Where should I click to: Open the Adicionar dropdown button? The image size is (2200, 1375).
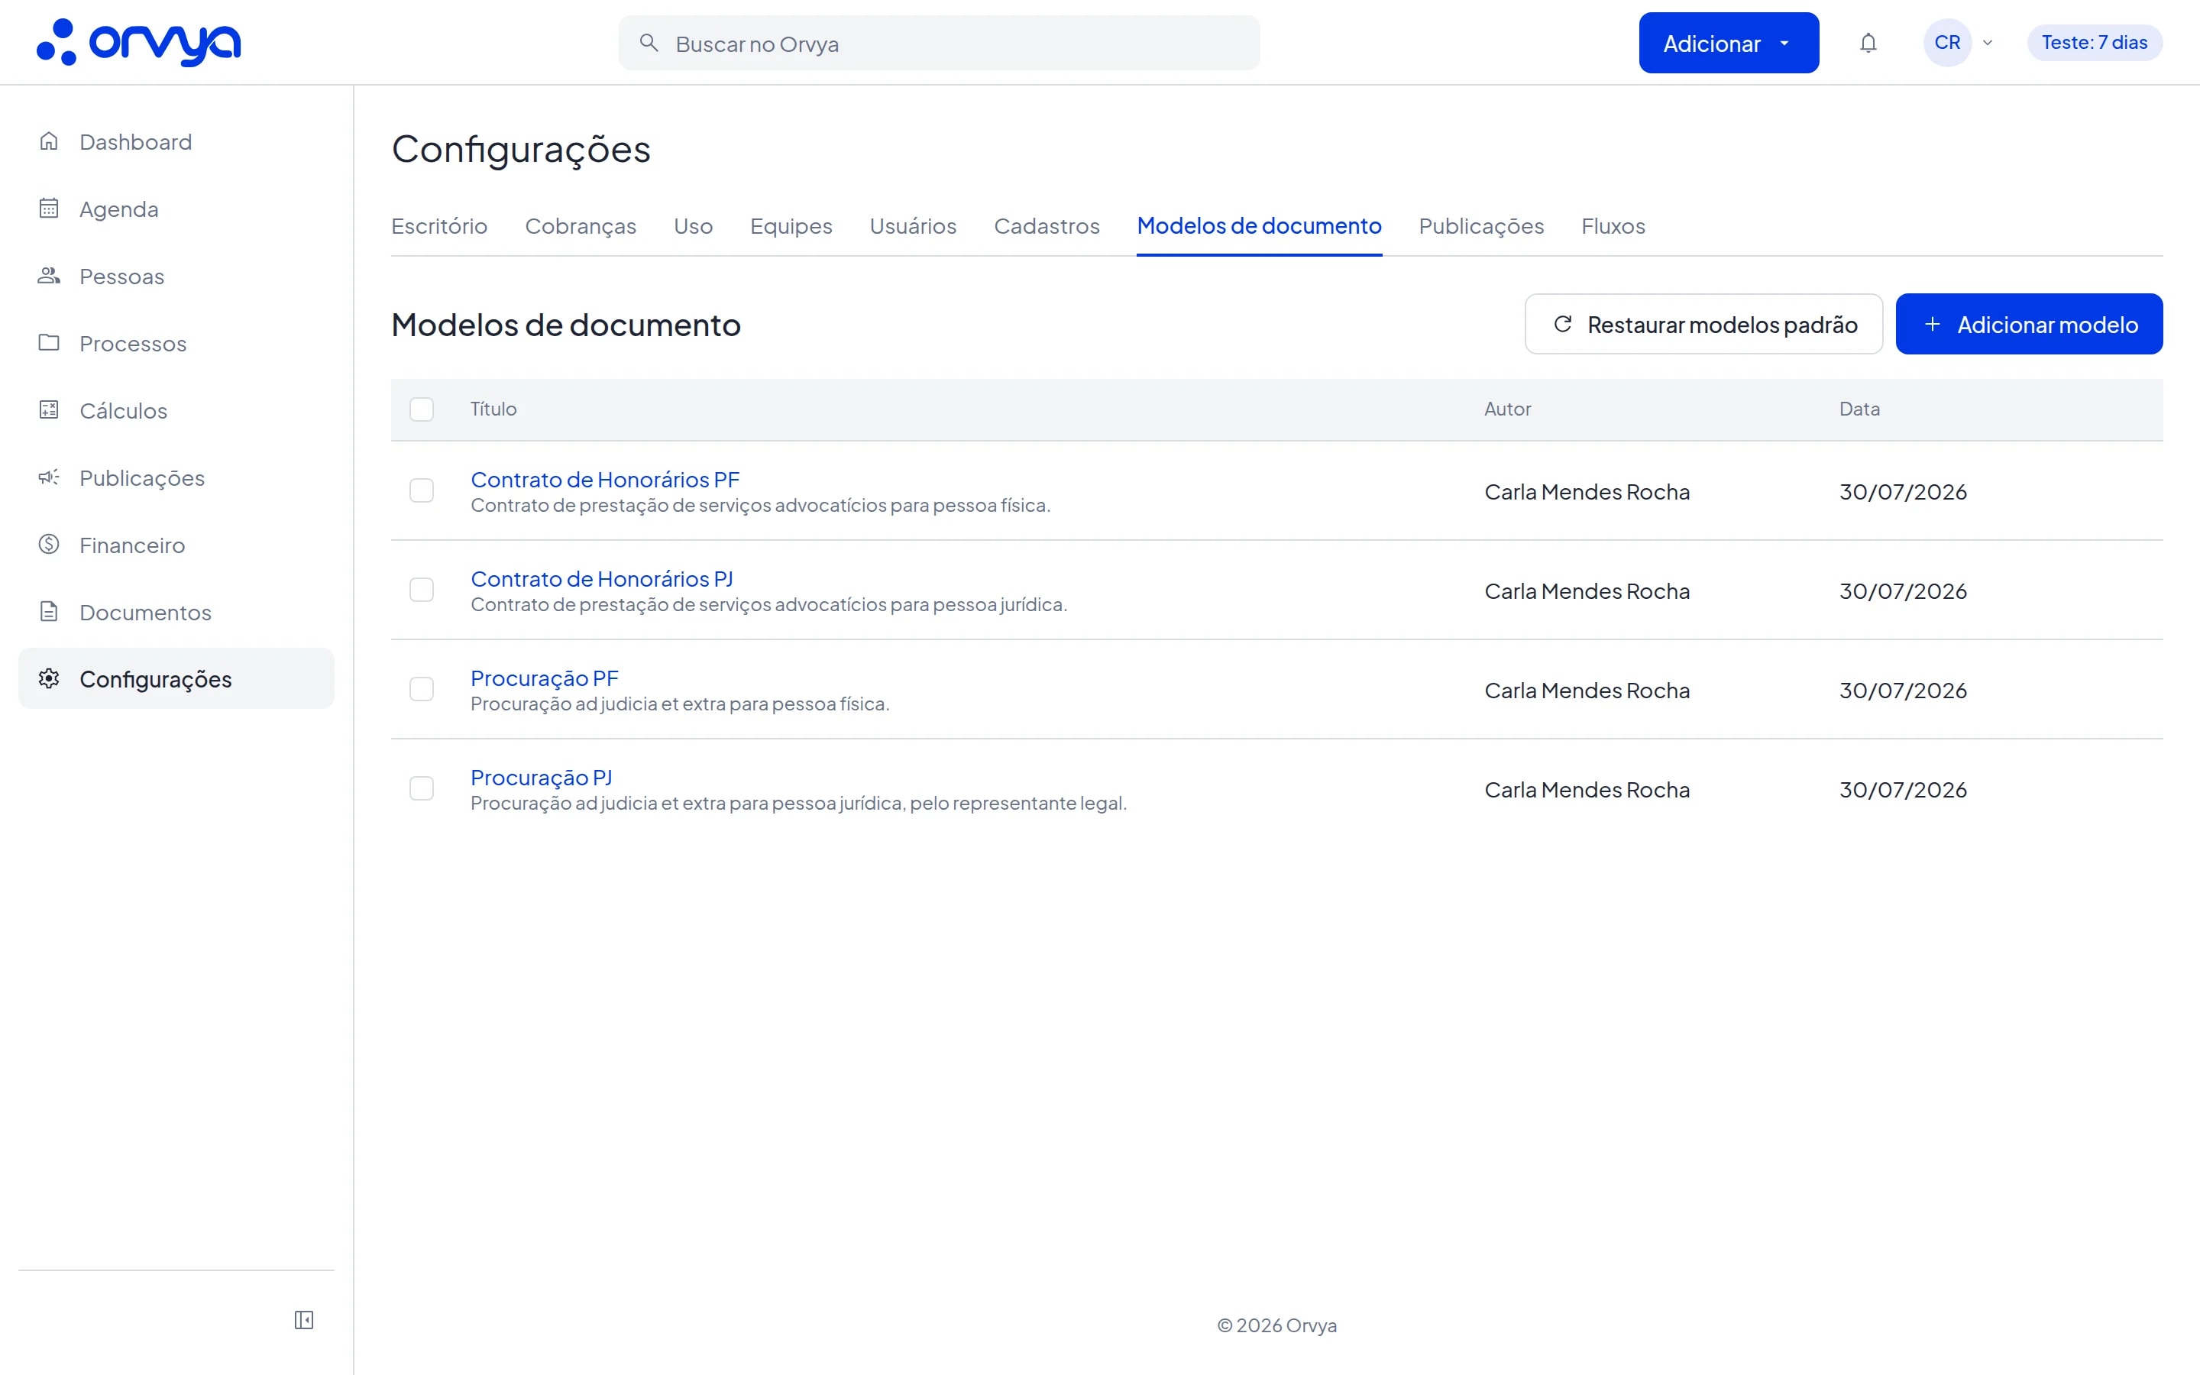click(1728, 43)
